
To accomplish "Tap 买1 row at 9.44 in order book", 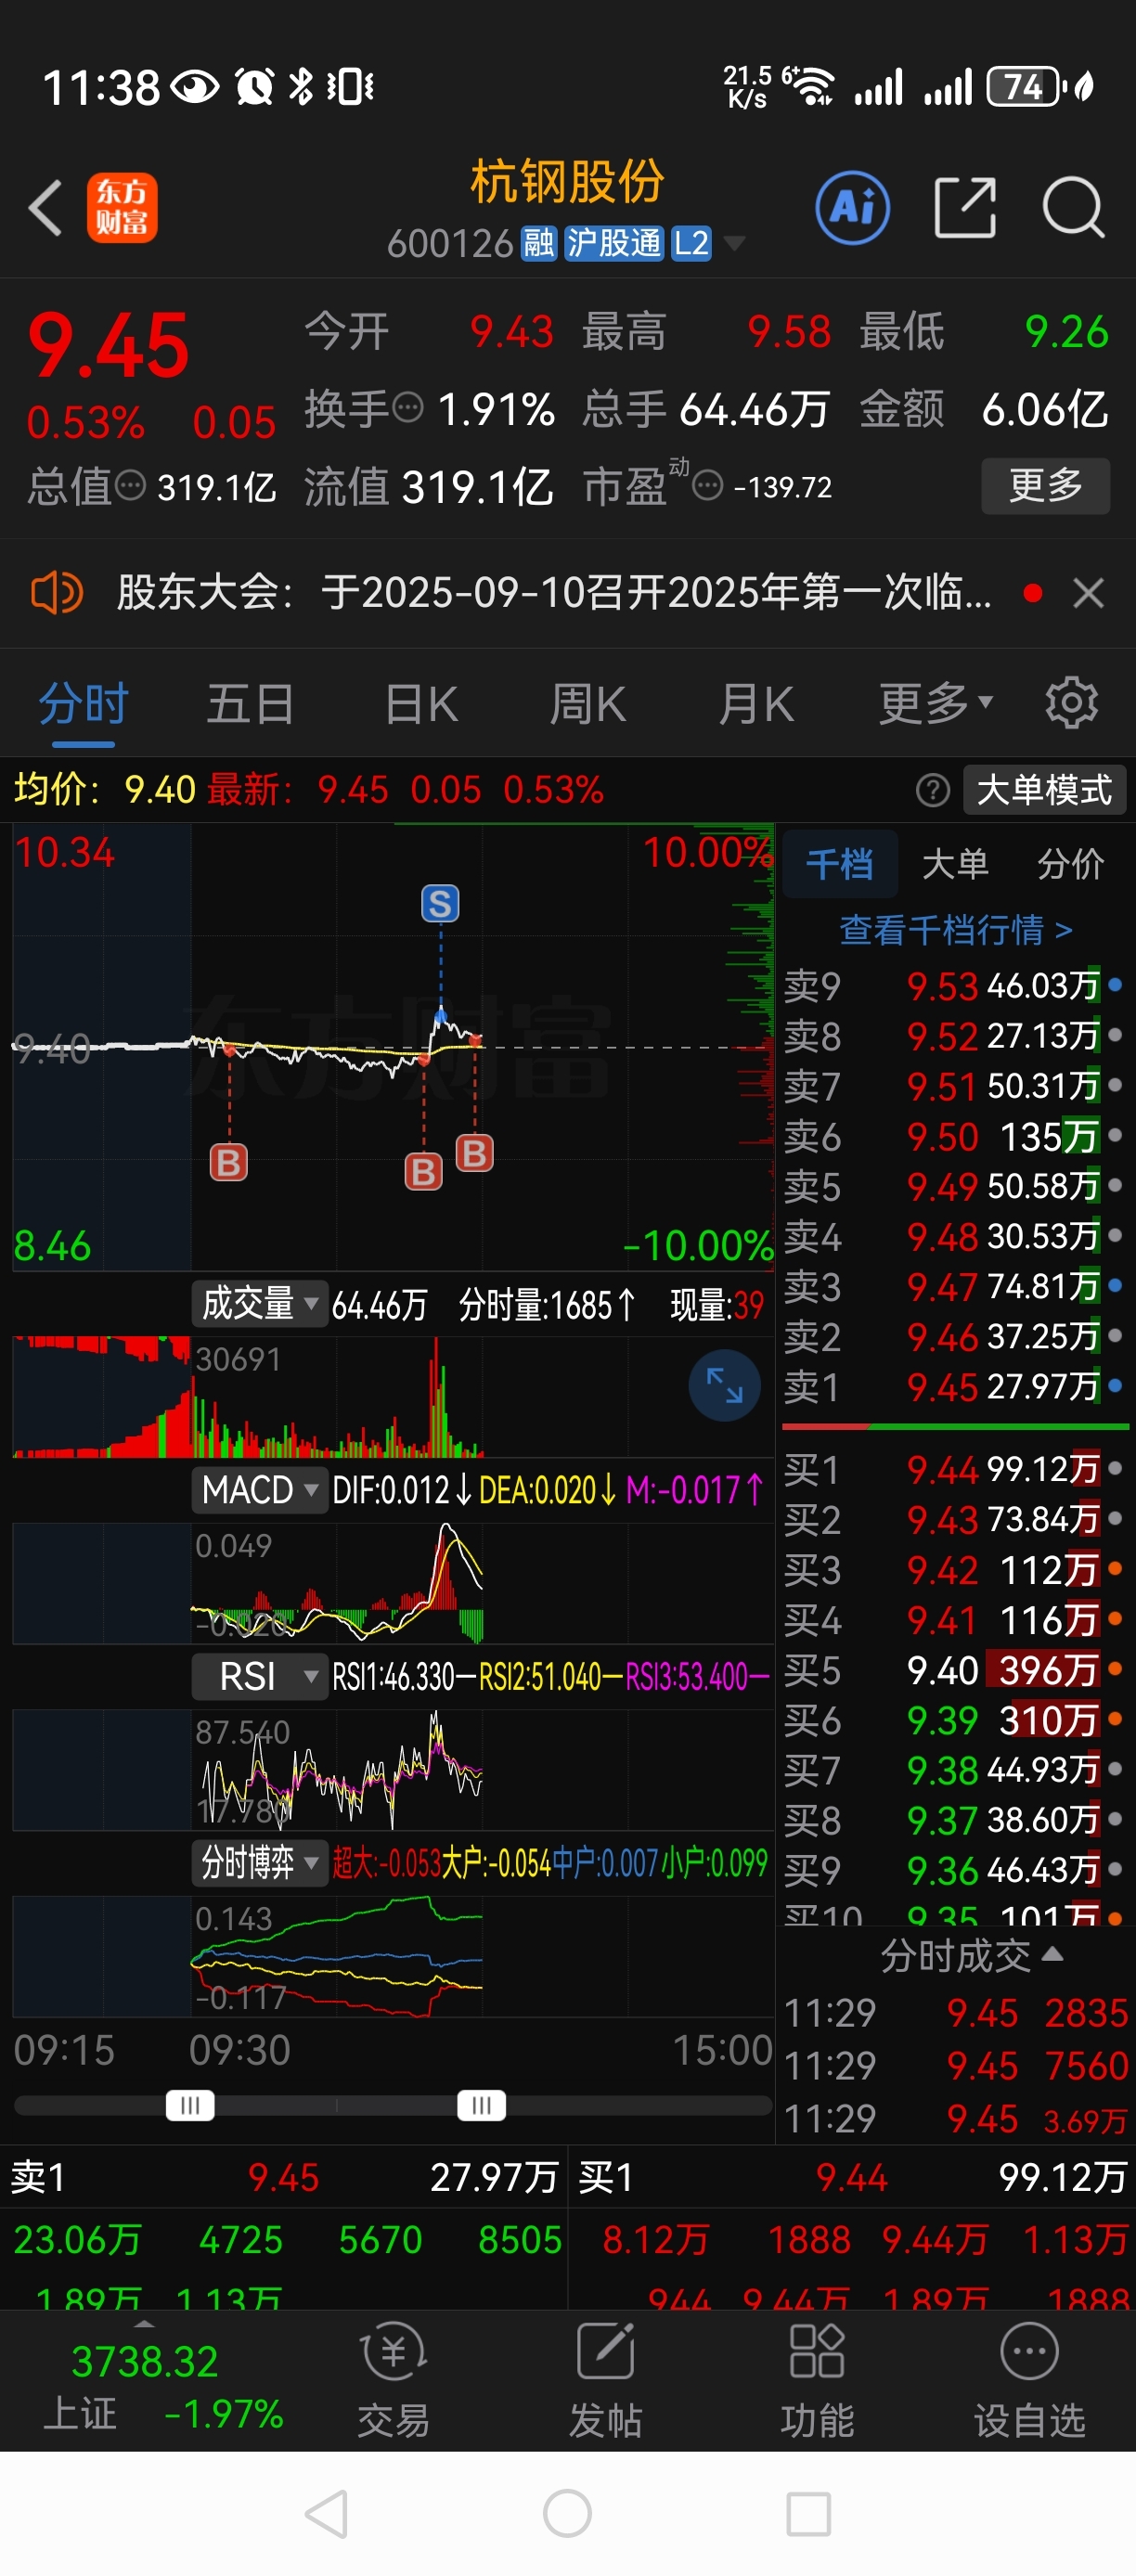I will pyautogui.click(x=954, y=1469).
